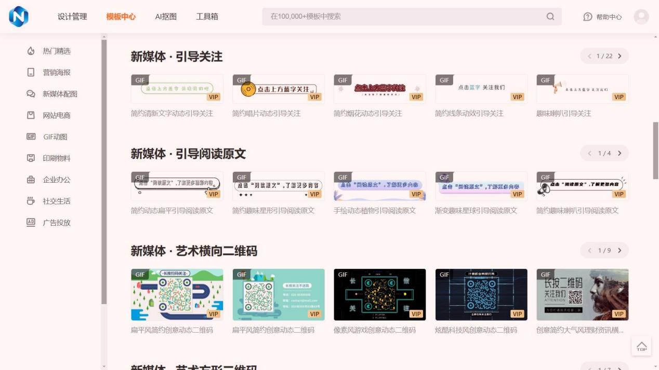659x370 pixels.
Task: Click the 新媒体配图 chat bubble icon
Action: point(31,94)
